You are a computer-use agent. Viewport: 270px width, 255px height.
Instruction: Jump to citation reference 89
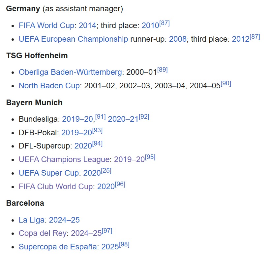click(163, 70)
